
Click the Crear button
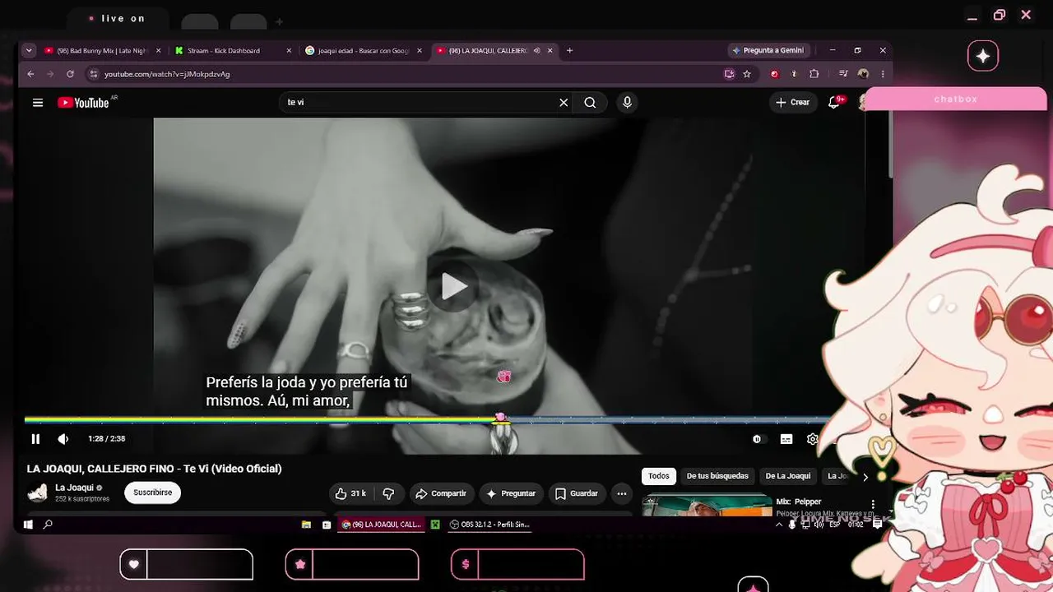(792, 103)
